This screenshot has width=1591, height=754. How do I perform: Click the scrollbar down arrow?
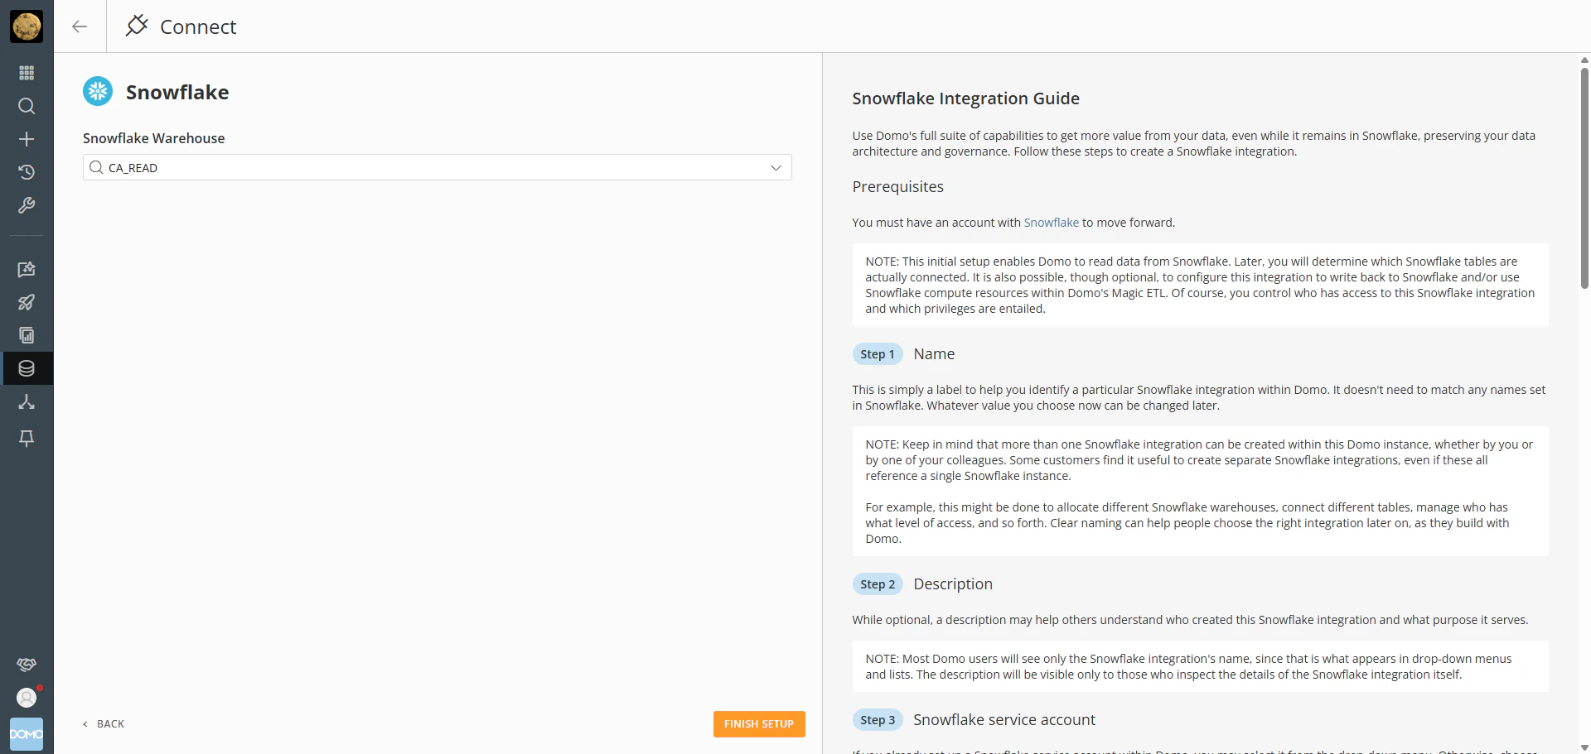[x=1584, y=747]
